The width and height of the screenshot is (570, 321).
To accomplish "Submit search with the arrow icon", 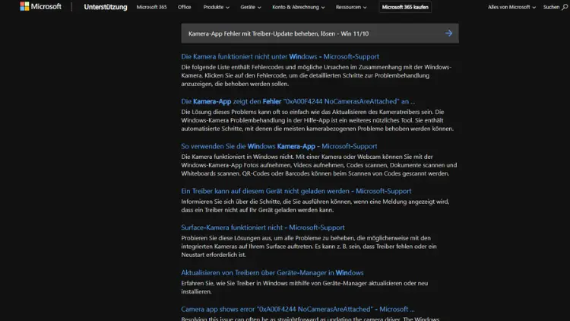I will pyautogui.click(x=448, y=33).
